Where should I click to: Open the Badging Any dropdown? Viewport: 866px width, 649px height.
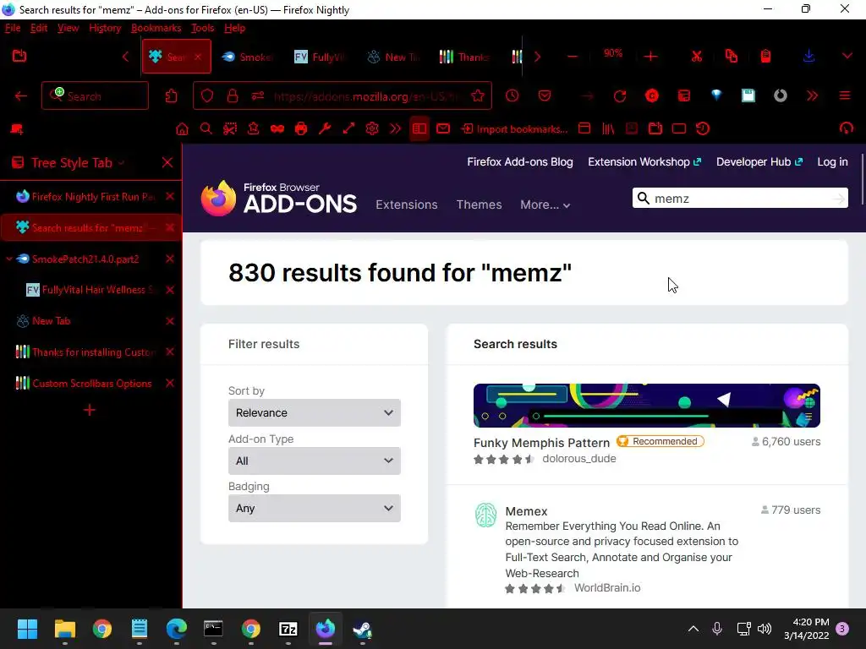[x=315, y=508]
